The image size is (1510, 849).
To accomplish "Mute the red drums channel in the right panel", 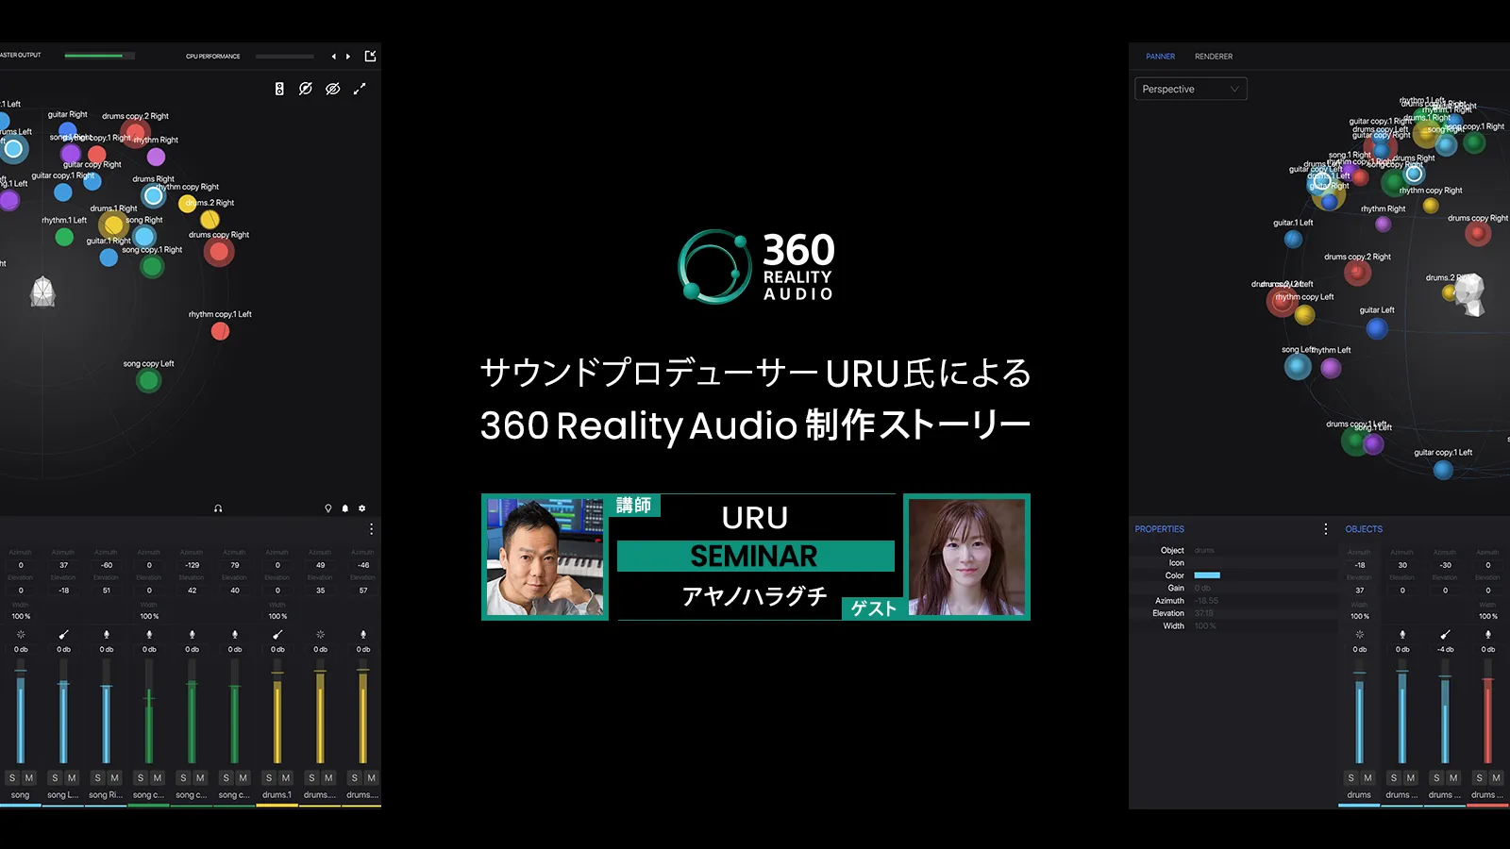I will [1496, 778].
